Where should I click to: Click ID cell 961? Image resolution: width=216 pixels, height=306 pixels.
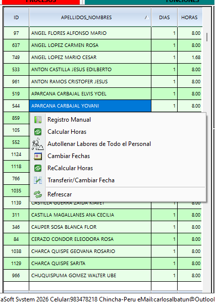(x=16, y=81)
